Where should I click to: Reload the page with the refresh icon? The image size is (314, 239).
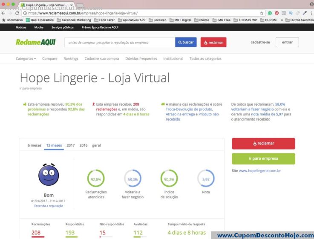point(17,13)
